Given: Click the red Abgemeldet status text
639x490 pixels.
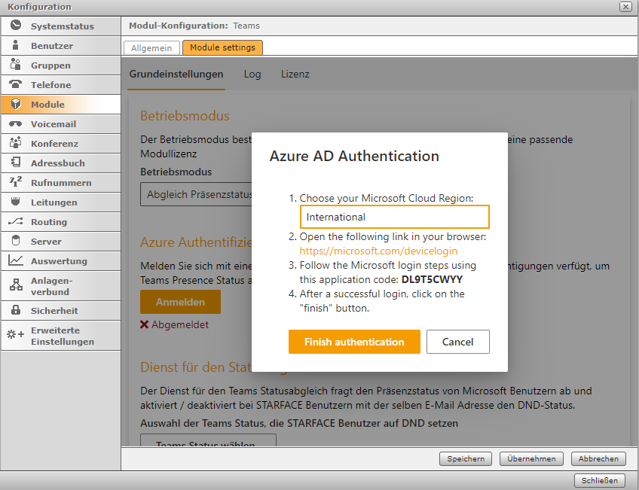Looking at the screenshot, I should pos(179,324).
